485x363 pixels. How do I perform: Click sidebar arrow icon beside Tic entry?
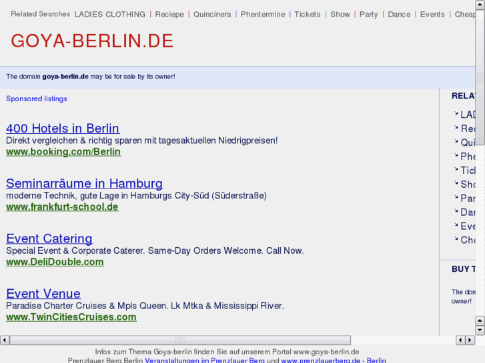pos(456,169)
